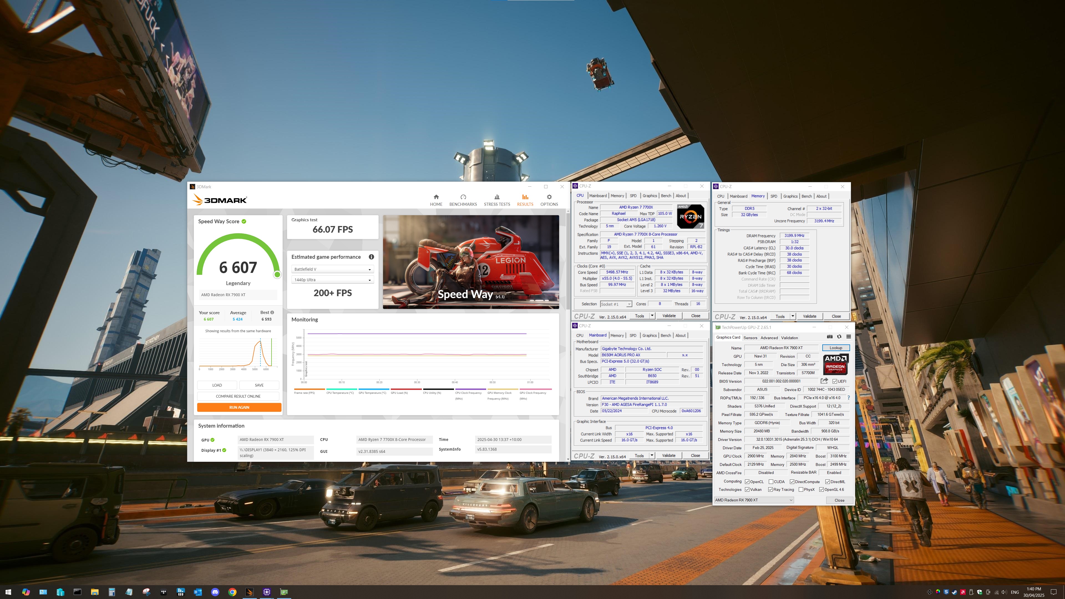Click the Ryzen 7 logo in CPU-Z
Screen dimensions: 1065x599
tap(690, 216)
